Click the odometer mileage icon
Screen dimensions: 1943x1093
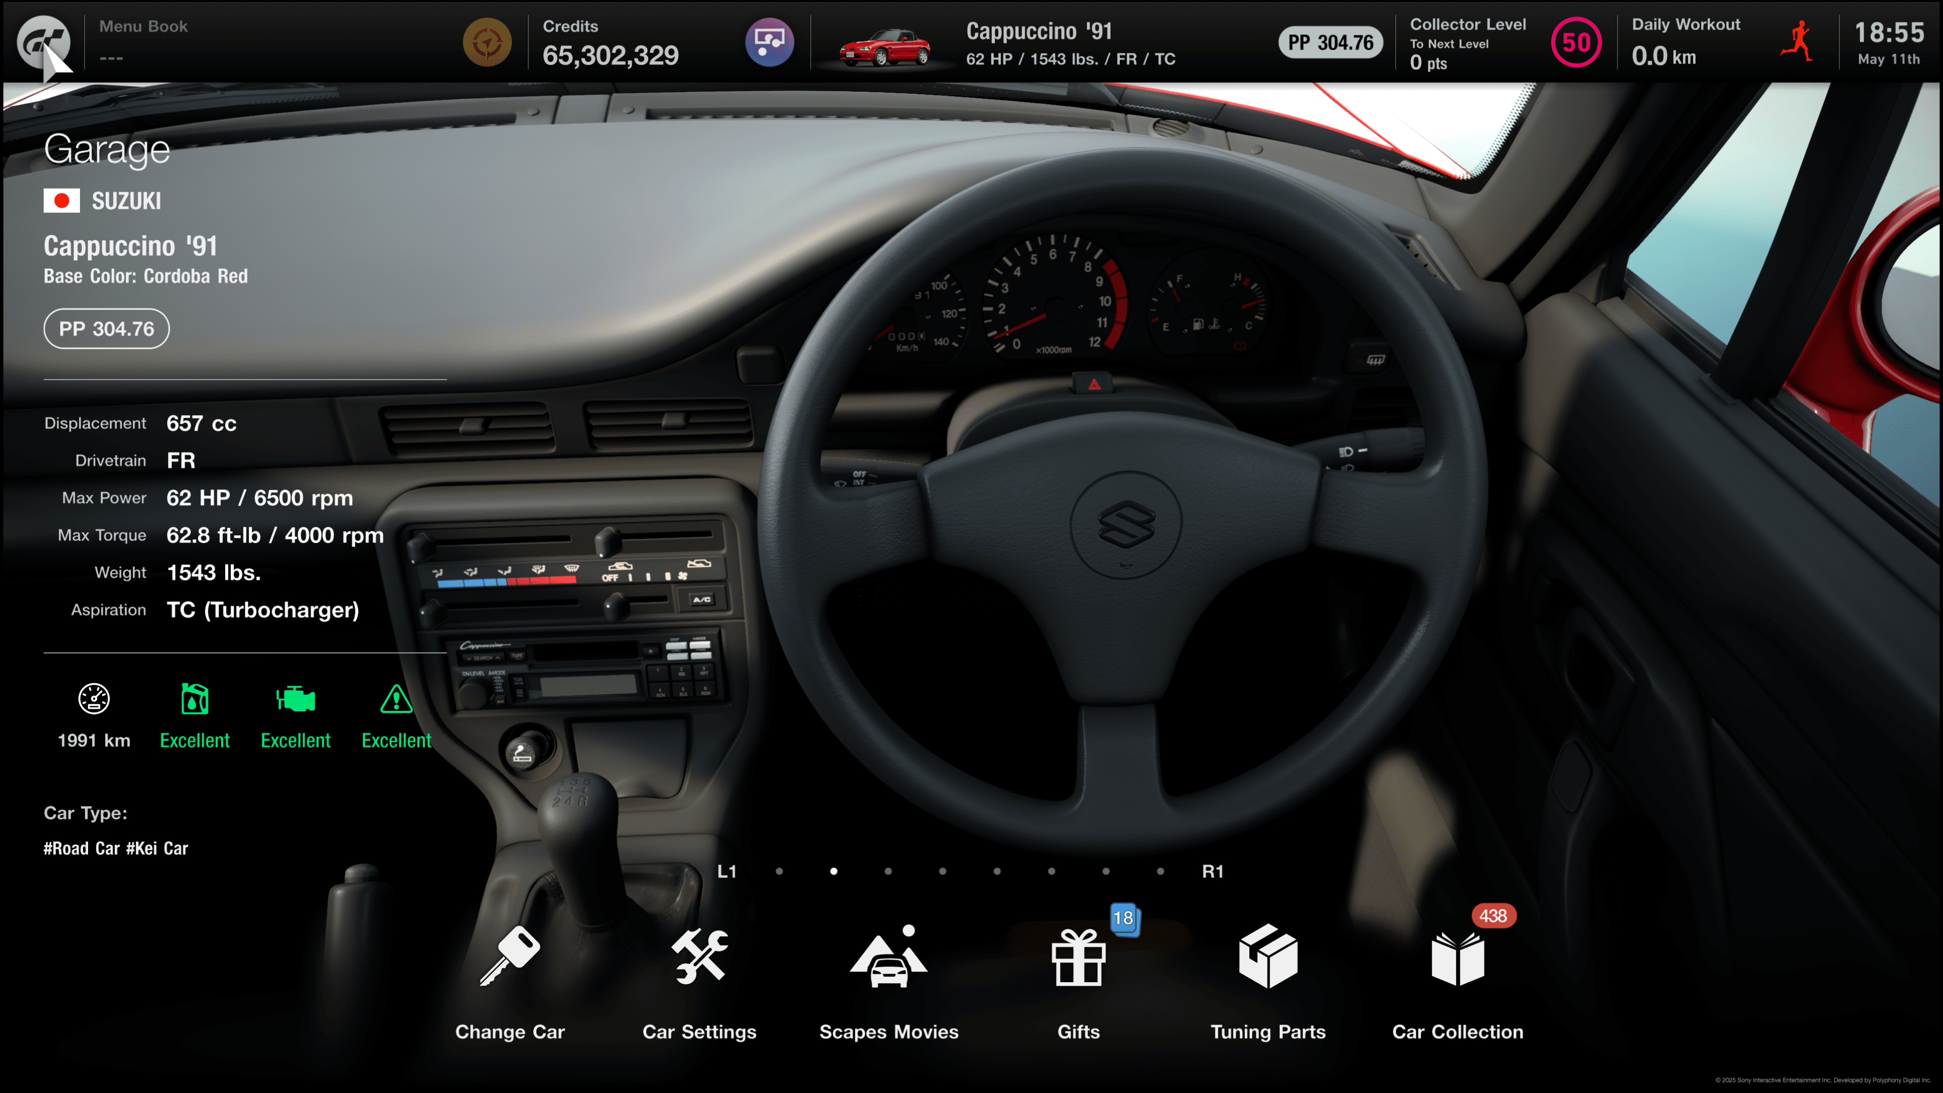(x=94, y=698)
